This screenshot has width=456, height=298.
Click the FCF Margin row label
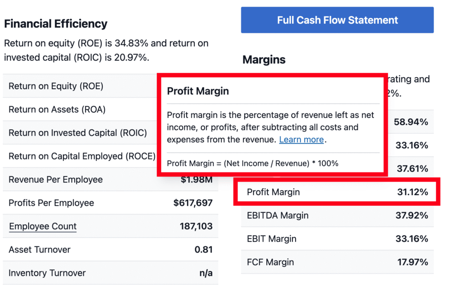pyautogui.click(x=270, y=262)
